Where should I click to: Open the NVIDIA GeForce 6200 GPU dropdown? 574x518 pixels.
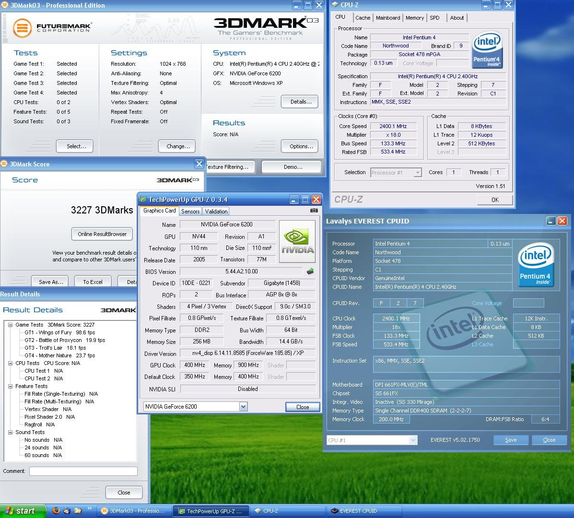click(244, 406)
